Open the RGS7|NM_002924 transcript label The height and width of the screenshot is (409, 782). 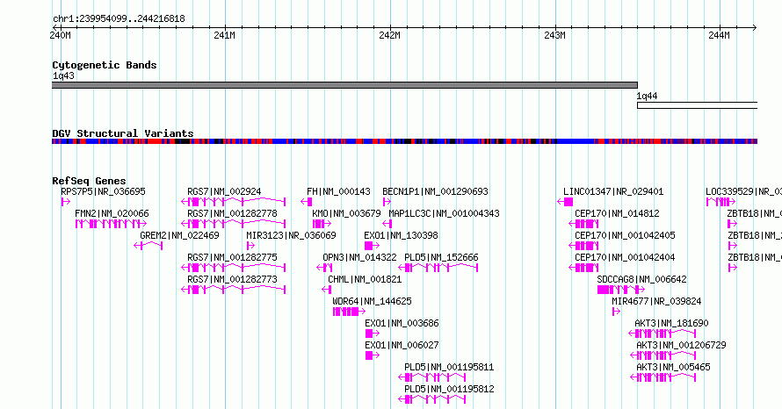224,192
